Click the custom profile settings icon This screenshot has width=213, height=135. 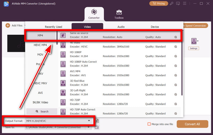click(x=97, y=121)
